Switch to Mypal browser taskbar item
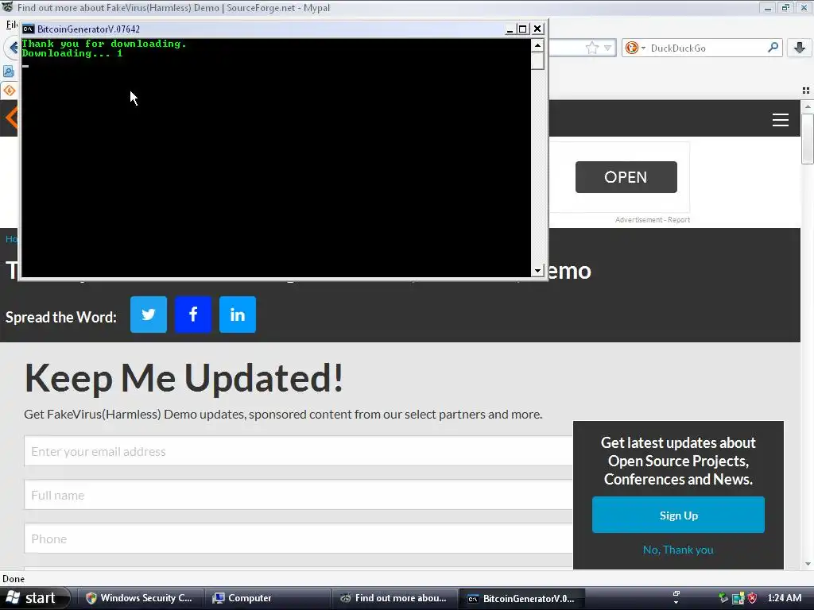814x610 pixels. pyautogui.click(x=393, y=598)
